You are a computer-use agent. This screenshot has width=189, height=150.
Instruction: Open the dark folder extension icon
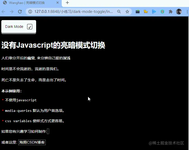coord(138,12)
